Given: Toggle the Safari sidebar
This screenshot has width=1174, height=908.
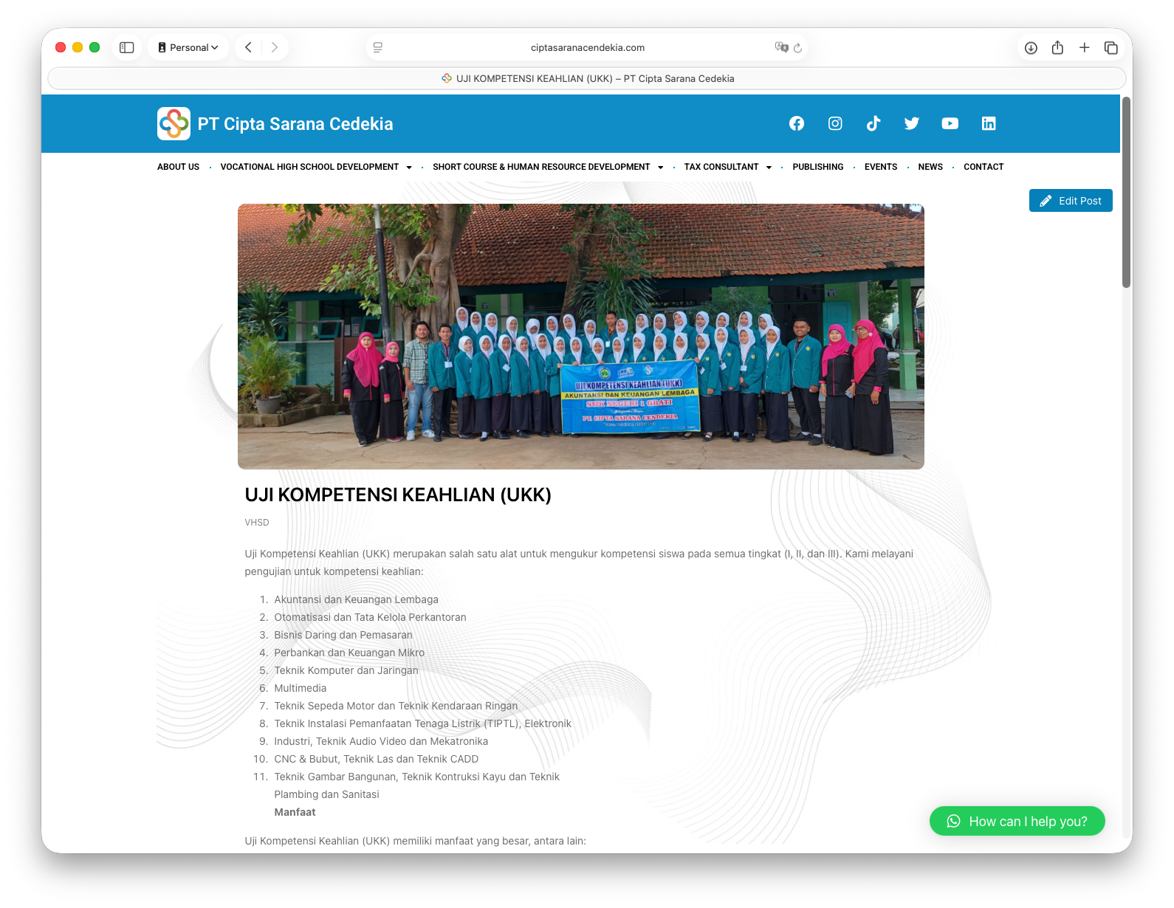Looking at the screenshot, I should 127,47.
